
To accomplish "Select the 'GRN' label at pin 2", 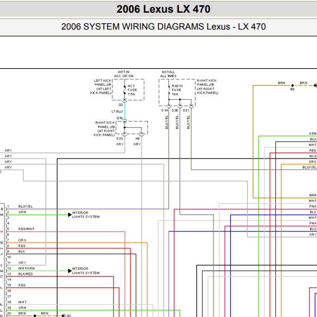I will (x=22, y=212).
